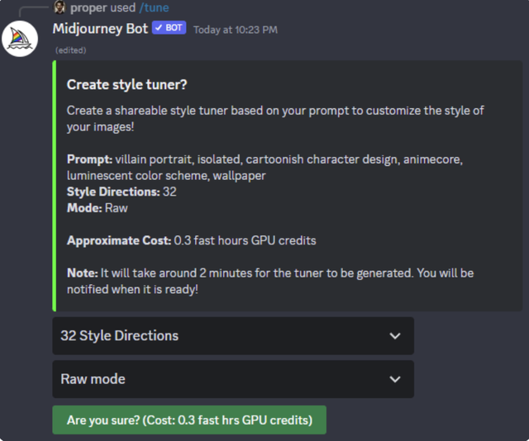Click the Approximate Cost text line

click(191, 240)
